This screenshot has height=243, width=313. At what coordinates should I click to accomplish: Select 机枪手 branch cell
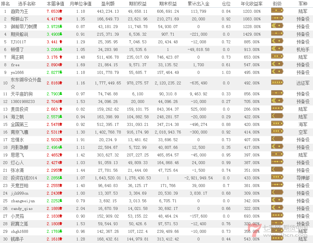pos(303,49)
